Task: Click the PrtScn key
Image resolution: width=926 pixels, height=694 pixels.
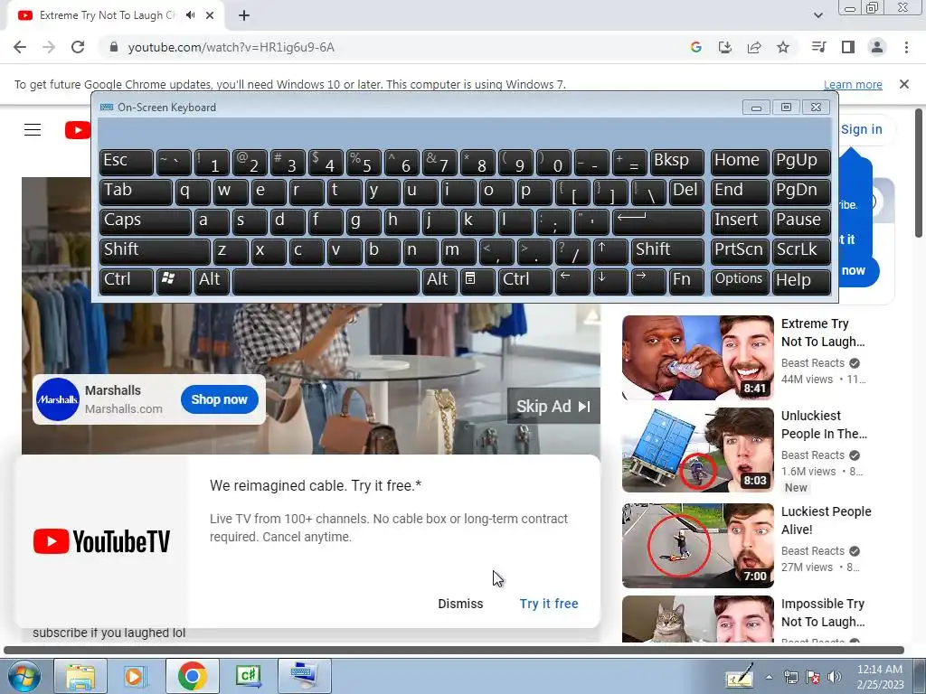Action: 740,251
